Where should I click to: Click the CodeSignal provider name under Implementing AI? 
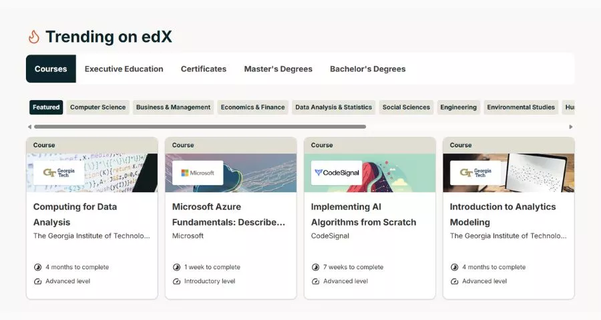click(330, 236)
